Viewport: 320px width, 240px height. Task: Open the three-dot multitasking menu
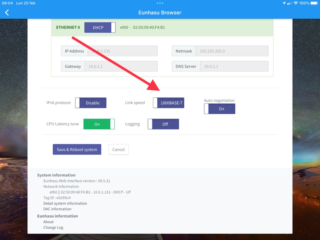point(160,3)
